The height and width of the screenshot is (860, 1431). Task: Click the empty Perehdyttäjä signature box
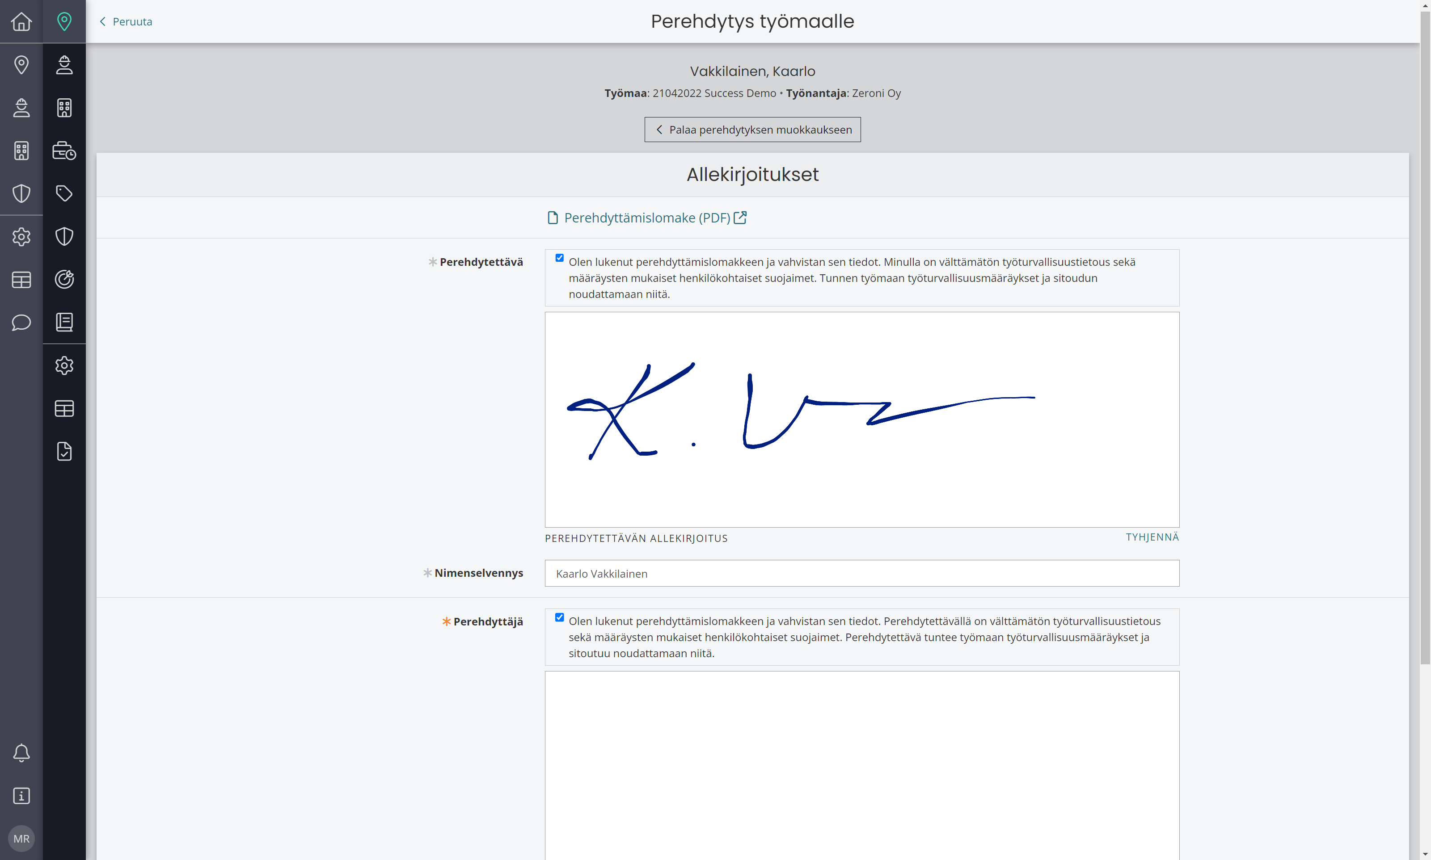click(x=862, y=765)
